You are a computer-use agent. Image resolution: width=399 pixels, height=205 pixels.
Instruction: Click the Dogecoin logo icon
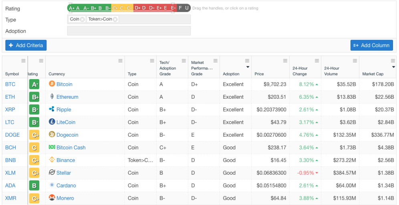[52, 134]
